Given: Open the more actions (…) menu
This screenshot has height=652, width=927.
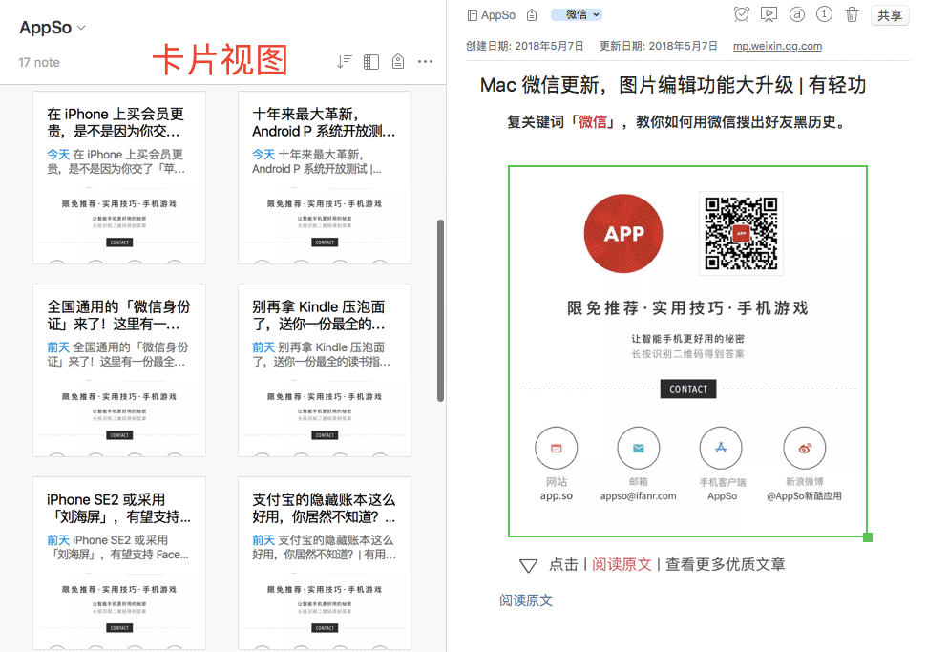Looking at the screenshot, I should pos(424,60).
